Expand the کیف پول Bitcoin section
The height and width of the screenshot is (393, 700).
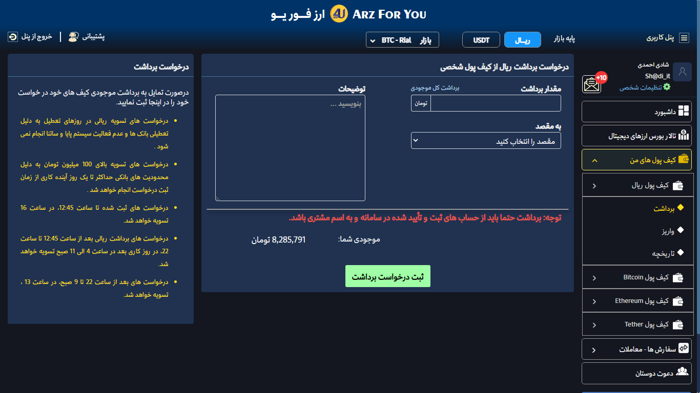637,277
